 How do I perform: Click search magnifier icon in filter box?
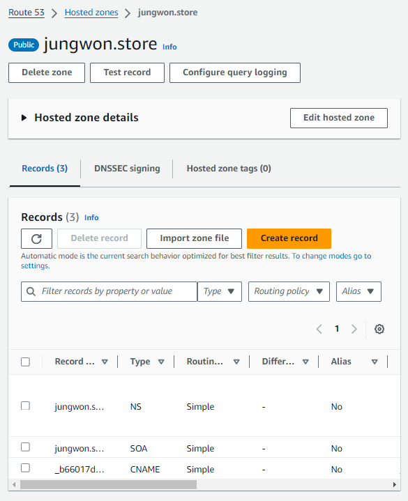(31, 291)
